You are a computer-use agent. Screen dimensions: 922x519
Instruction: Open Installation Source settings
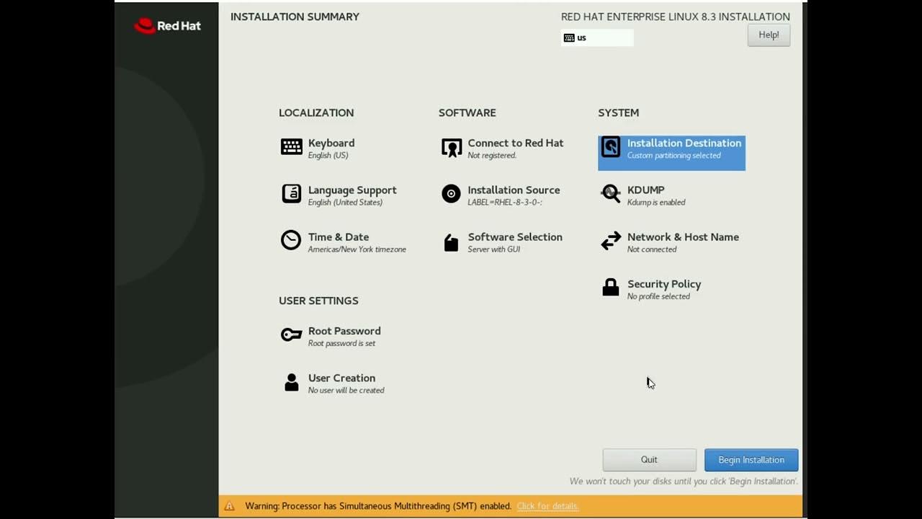[501, 195]
